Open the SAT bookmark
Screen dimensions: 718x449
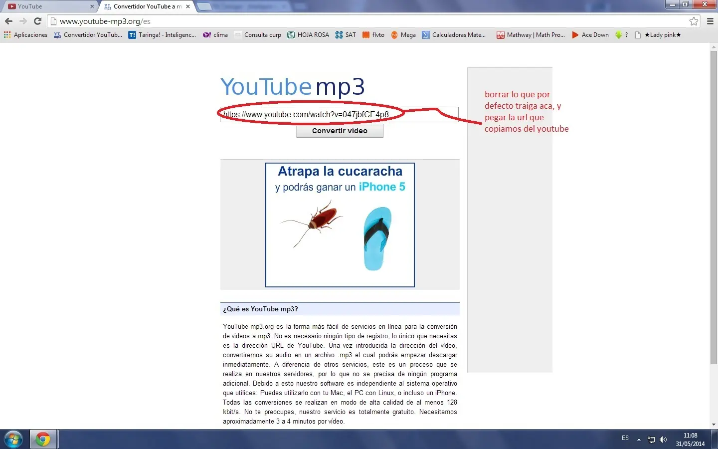coord(346,35)
